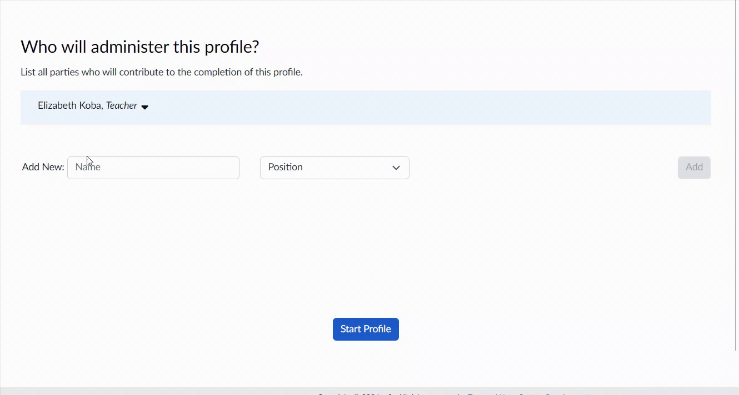739x395 pixels.
Task: Click the Add New label
Action: 43,167
